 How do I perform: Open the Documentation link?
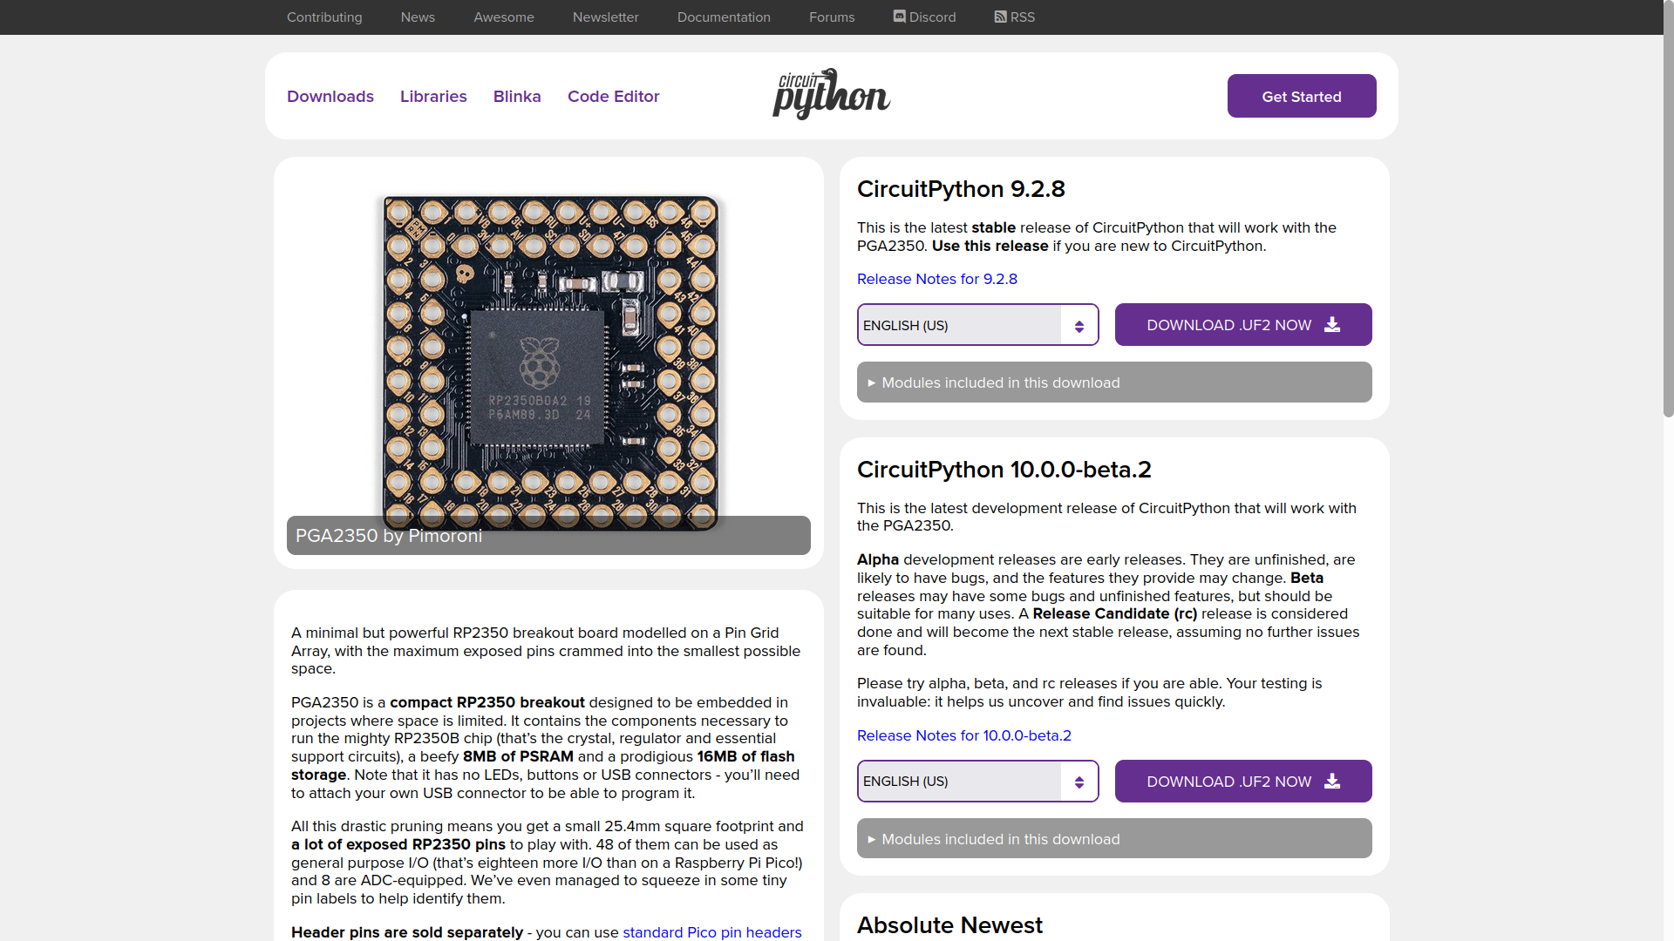pyautogui.click(x=724, y=17)
